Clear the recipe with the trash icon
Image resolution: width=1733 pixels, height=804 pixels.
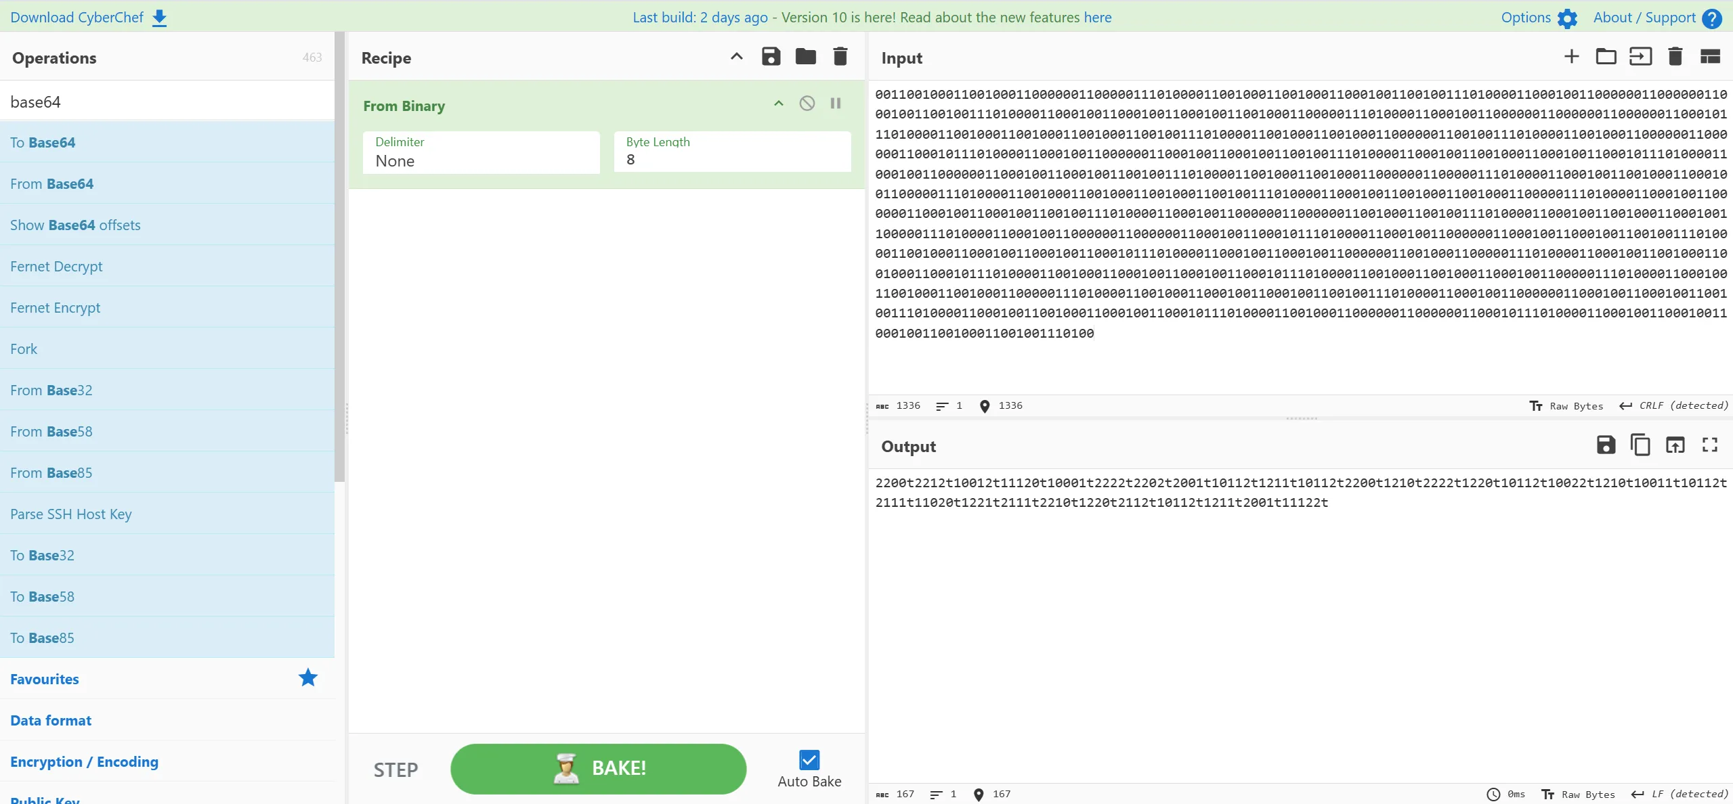point(840,57)
